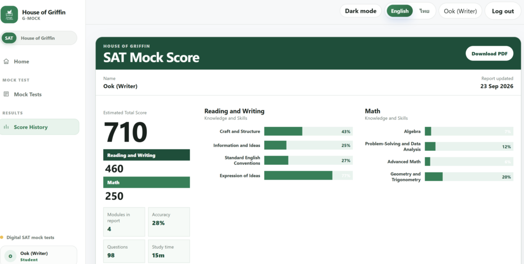524x264 pixels.
Task: Click the Study time 15m card
Action: click(169, 251)
